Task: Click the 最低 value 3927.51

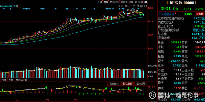Action: point(200,56)
